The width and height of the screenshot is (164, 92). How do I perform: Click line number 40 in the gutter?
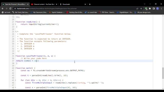coord(13,68)
